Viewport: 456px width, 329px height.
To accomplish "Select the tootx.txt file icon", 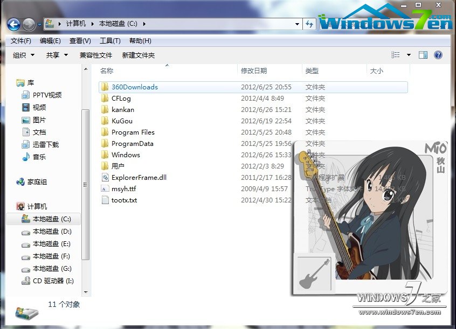I will pos(105,200).
